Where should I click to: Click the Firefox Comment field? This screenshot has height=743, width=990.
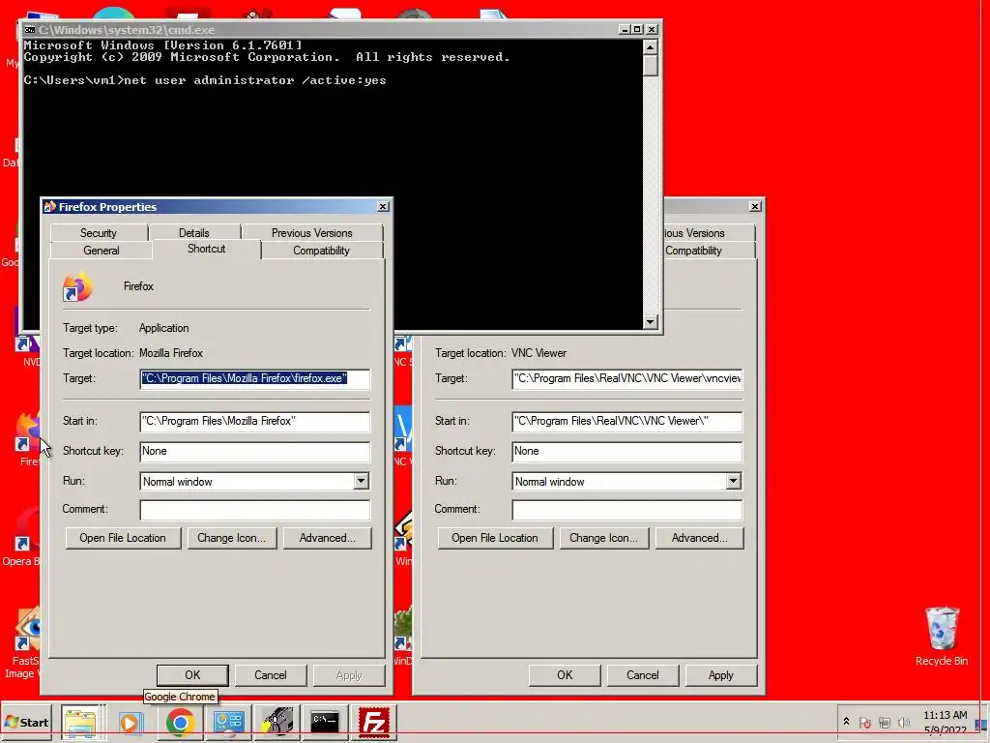(x=254, y=509)
